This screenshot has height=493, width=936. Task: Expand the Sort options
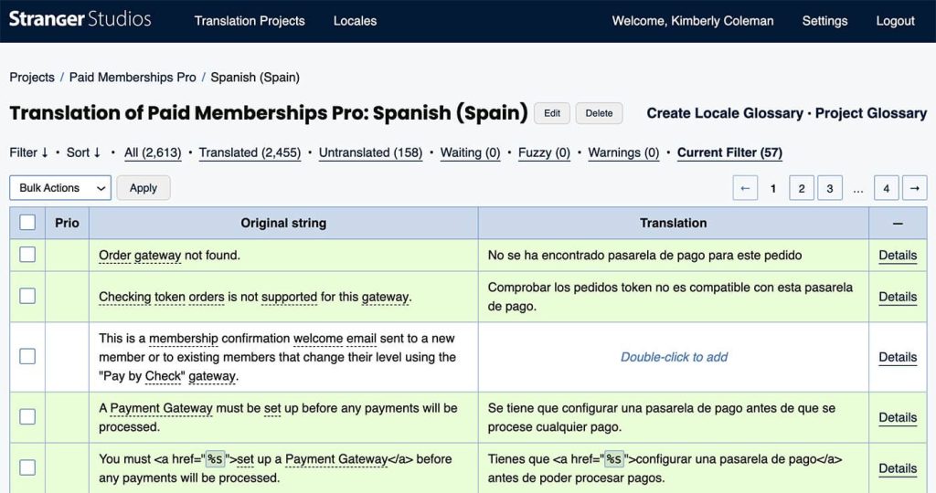83,152
